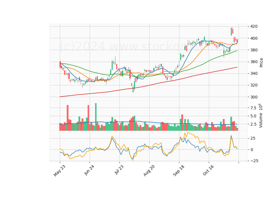Click the 'Price' axis title
The image size is (275, 197).
pyautogui.click(x=261, y=63)
